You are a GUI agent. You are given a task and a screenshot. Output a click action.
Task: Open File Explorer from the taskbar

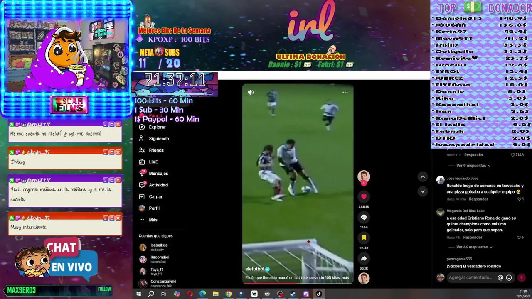(216, 294)
